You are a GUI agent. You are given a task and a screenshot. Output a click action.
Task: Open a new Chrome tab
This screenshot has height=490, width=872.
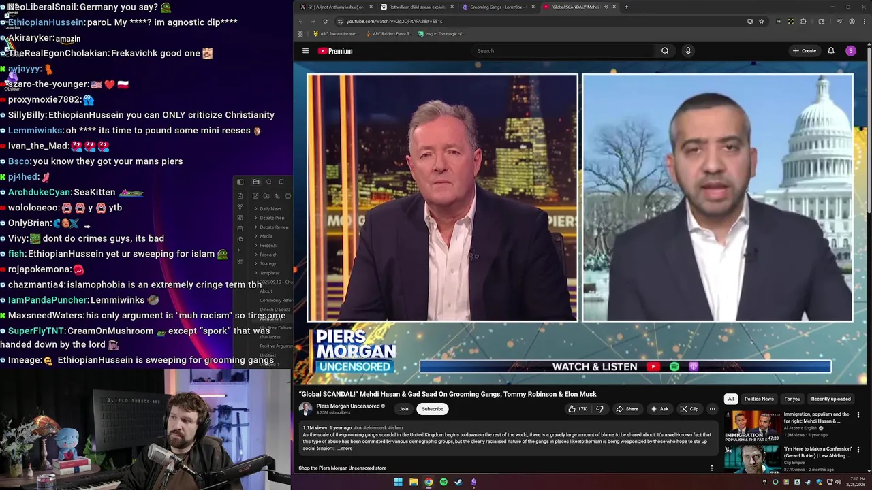point(626,7)
